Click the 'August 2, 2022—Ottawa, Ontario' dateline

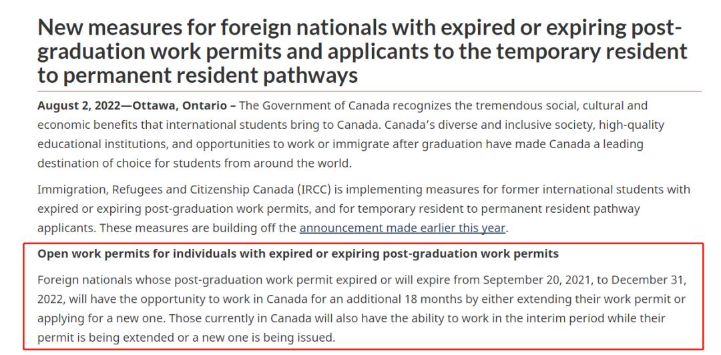point(132,105)
